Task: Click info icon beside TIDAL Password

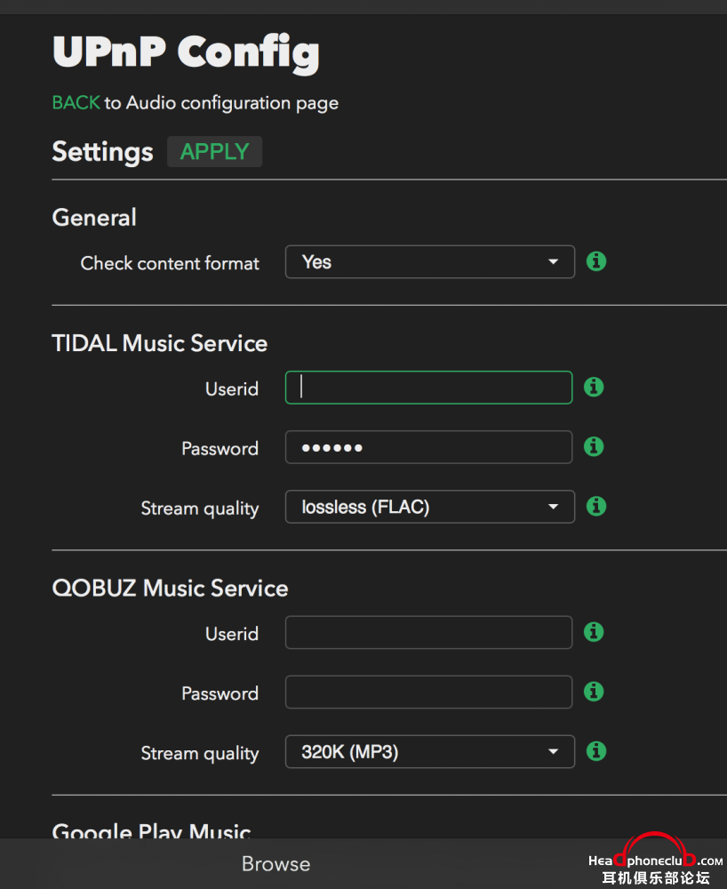Action: coord(594,447)
